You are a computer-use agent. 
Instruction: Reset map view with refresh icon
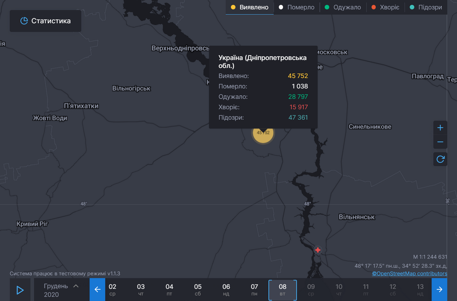[440, 159]
